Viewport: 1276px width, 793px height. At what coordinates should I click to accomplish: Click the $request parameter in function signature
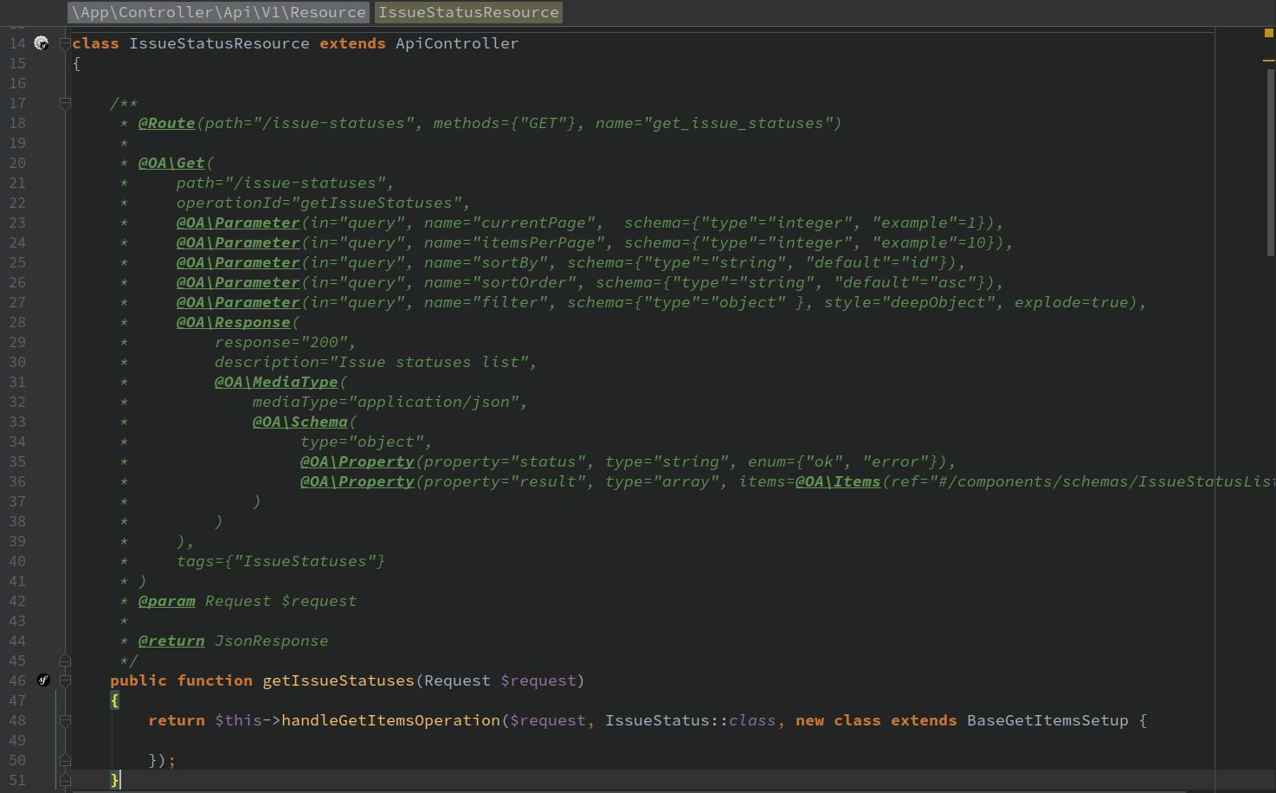(538, 680)
